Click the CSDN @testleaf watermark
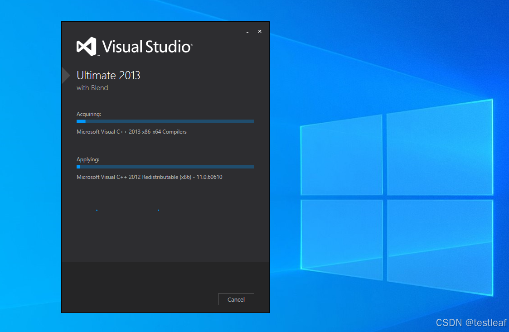The height and width of the screenshot is (332, 509). [x=470, y=322]
